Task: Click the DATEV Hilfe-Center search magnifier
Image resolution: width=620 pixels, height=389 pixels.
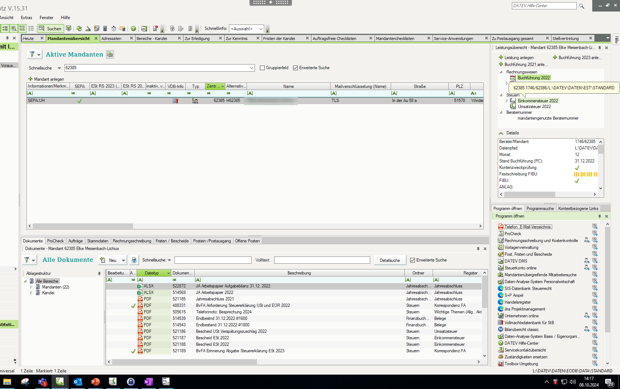Action: (581, 6)
